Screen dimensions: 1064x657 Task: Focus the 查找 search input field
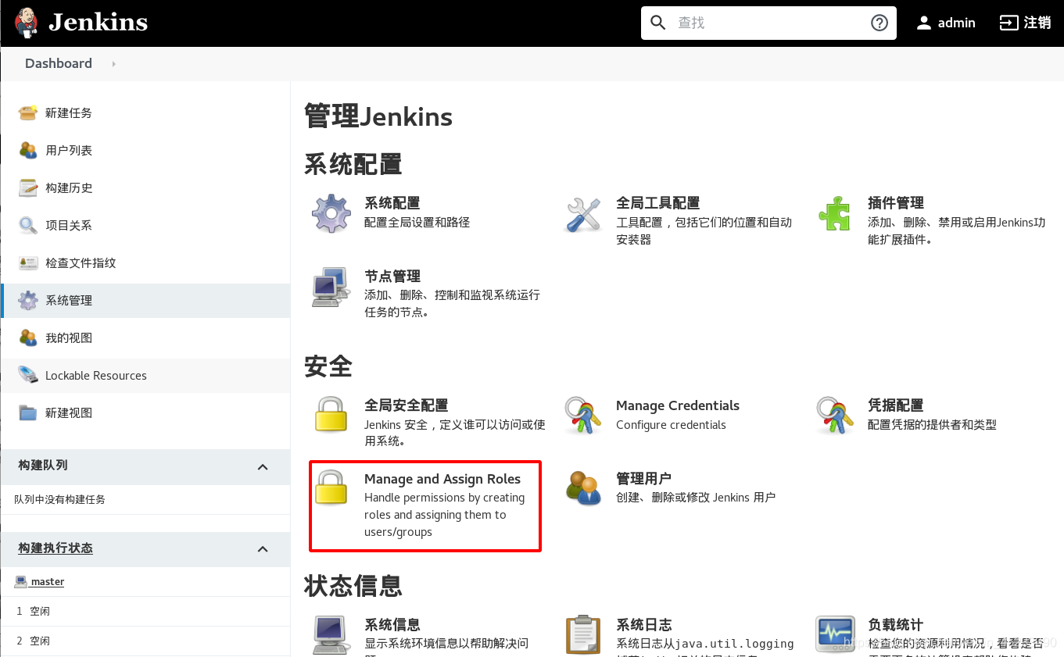pyautogui.click(x=768, y=23)
